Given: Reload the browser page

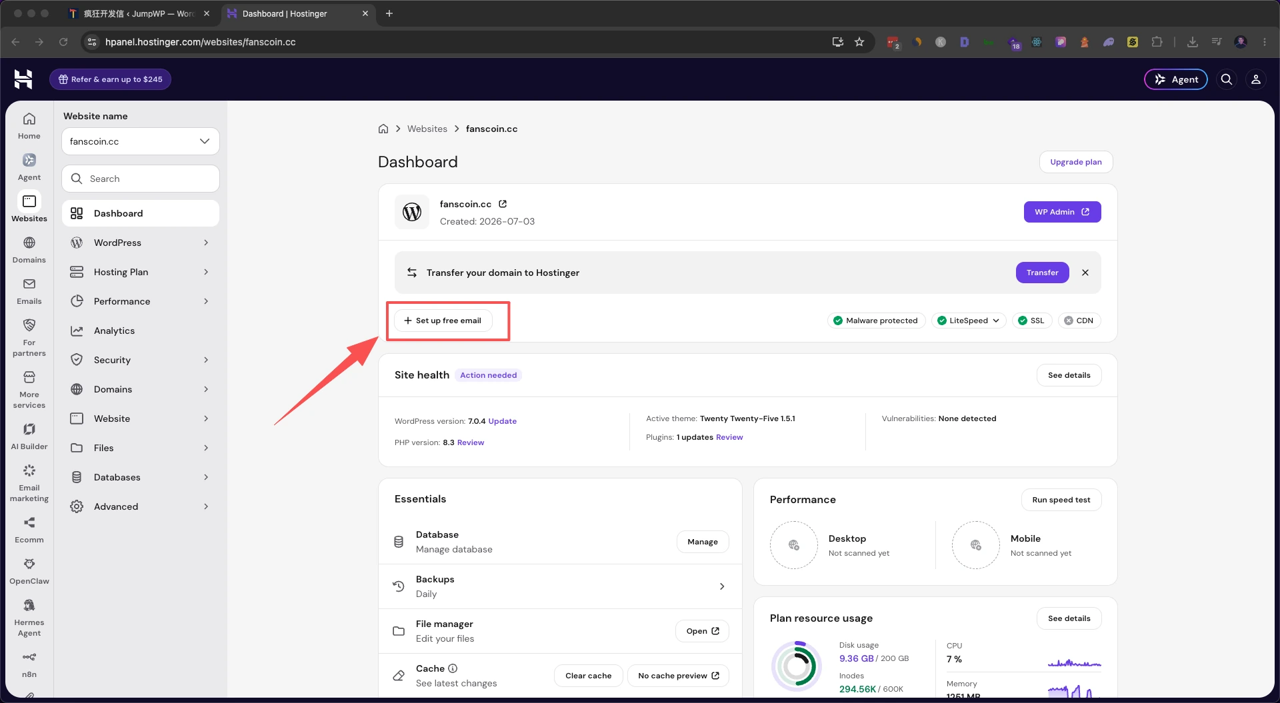Looking at the screenshot, I should tap(63, 42).
